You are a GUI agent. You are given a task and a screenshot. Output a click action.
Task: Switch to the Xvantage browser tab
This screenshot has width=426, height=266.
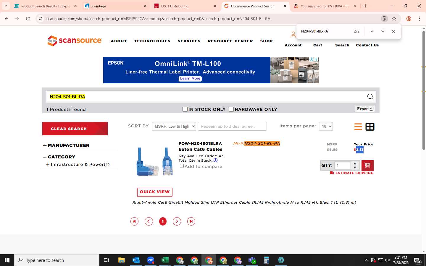pos(115,6)
